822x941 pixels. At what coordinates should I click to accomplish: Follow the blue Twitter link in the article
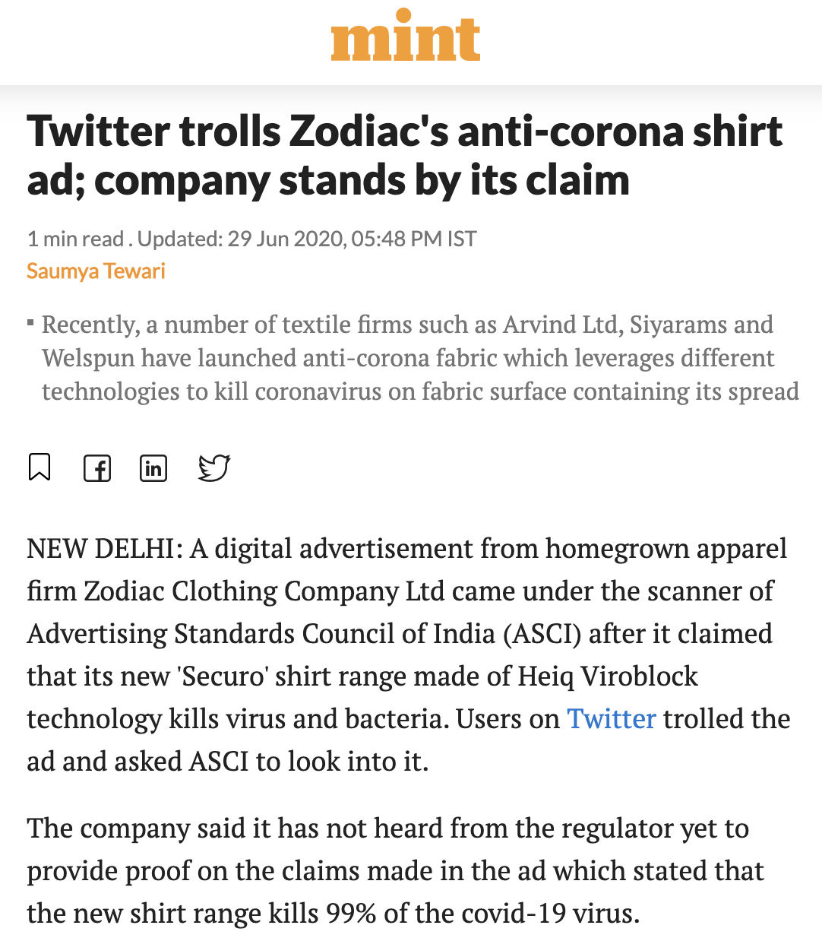click(612, 718)
